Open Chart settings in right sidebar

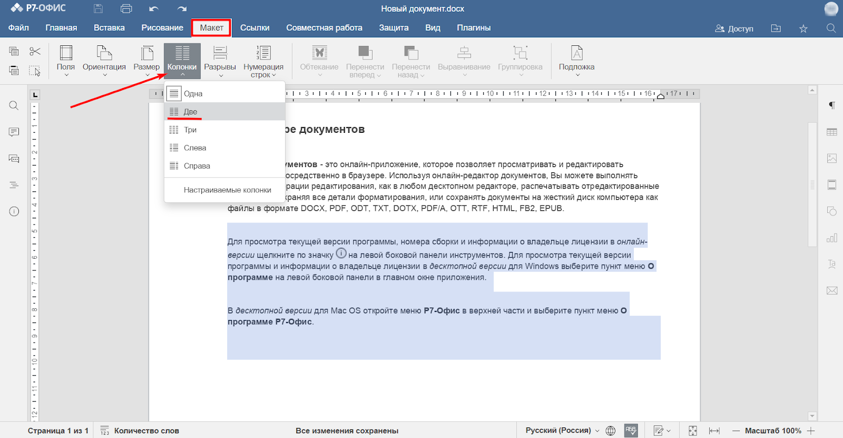click(x=832, y=238)
